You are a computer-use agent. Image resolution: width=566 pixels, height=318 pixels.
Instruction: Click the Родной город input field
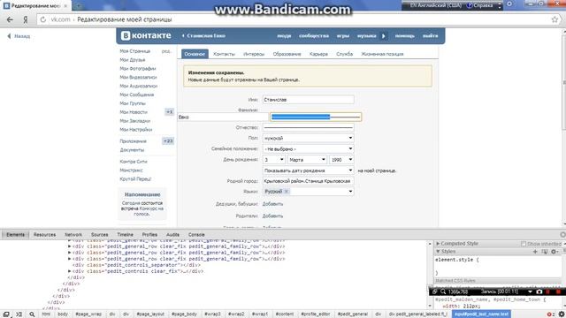(x=308, y=181)
